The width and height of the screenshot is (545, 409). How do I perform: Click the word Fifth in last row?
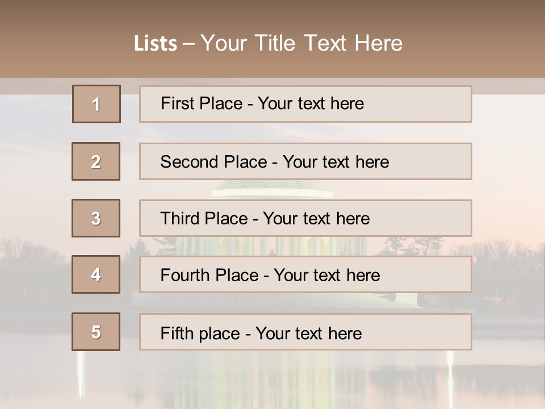[177, 333]
